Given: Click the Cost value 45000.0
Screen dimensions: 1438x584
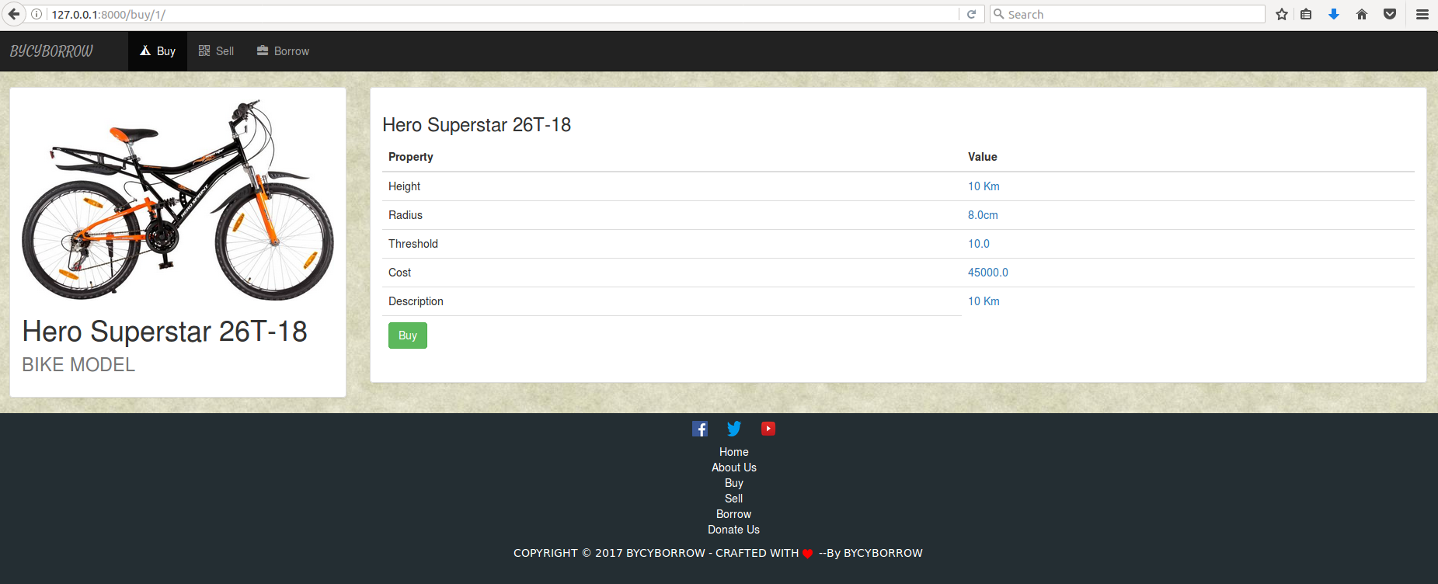Looking at the screenshot, I should (x=988, y=273).
